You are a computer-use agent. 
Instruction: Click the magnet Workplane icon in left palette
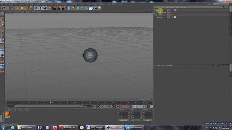[2, 61]
